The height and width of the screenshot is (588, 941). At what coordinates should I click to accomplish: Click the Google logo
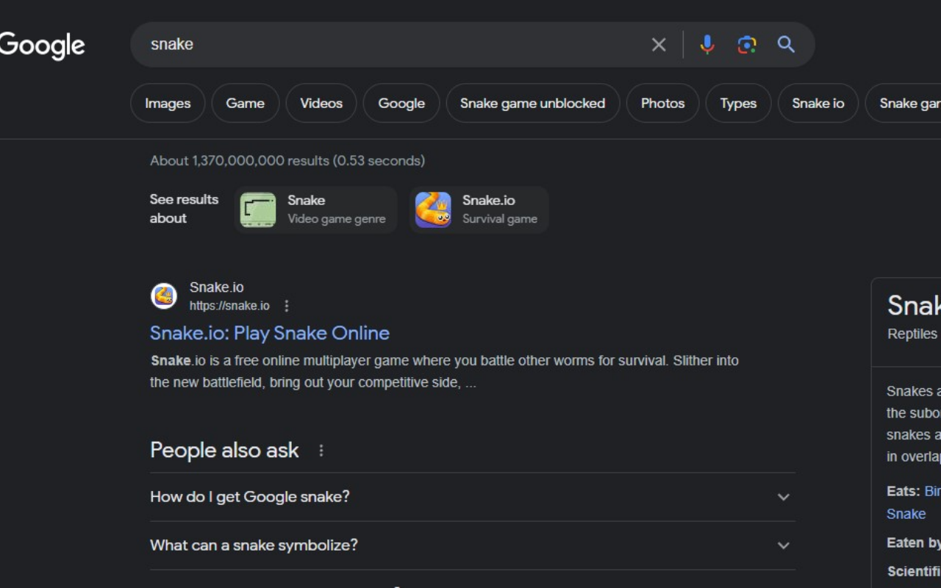pos(40,46)
